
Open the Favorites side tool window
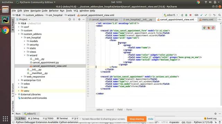pos(13,107)
